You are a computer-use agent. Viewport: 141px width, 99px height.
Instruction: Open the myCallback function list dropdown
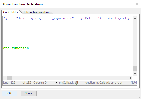(56, 83)
